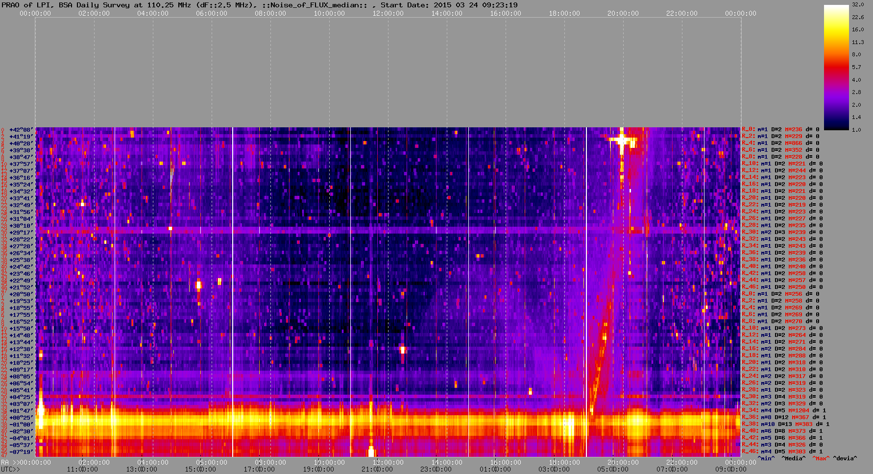Image resolution: width=873 pixels, height=474 pixels.
Task: Click the 'Start Date: 2015 03 24 09:23:19' text
Action: tap(449, 5)
